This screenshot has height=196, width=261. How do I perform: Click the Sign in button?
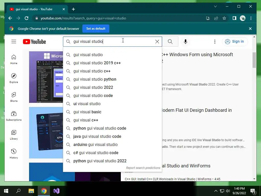click(235, 42)
